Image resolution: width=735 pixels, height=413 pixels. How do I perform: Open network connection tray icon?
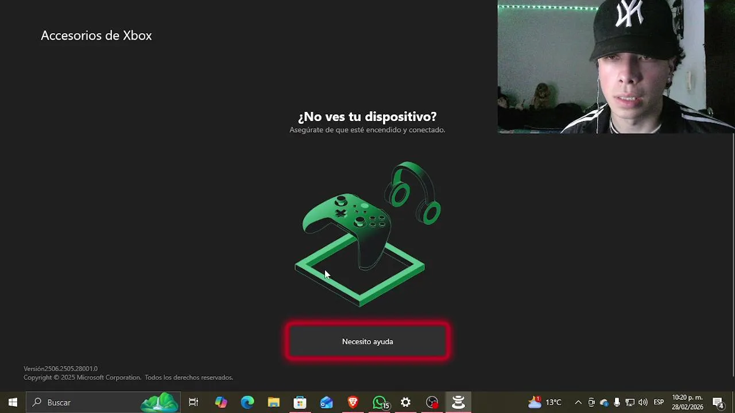pos(630,402)
